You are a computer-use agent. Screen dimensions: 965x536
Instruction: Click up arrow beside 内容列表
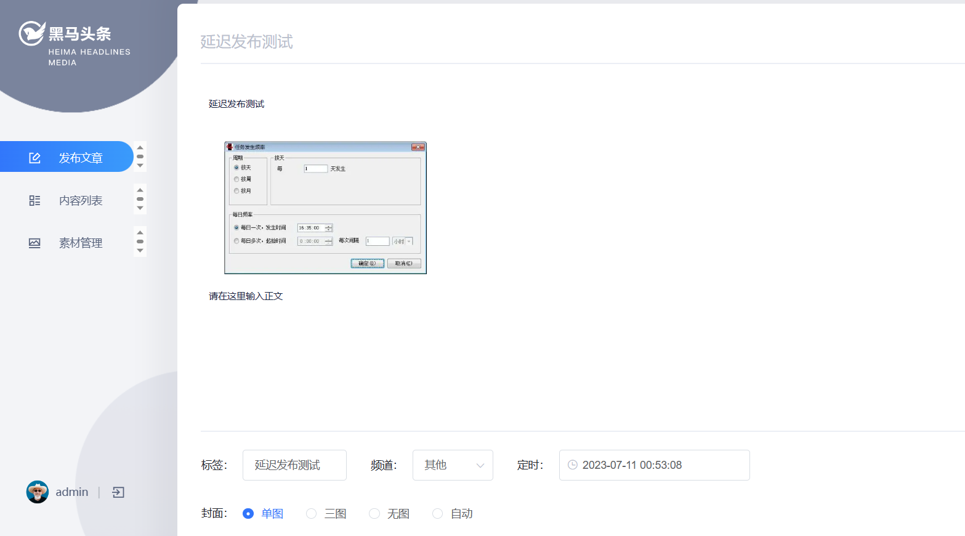[x=140, y=190]
